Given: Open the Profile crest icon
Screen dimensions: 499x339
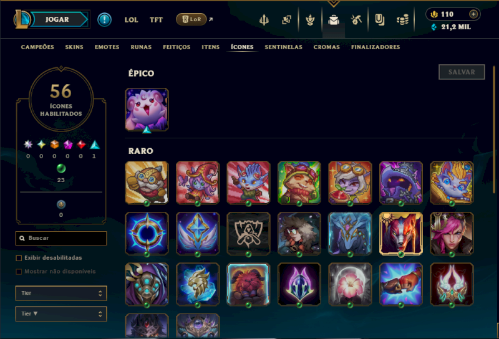Looking at the screenshot, I should (x=310, y=20).
